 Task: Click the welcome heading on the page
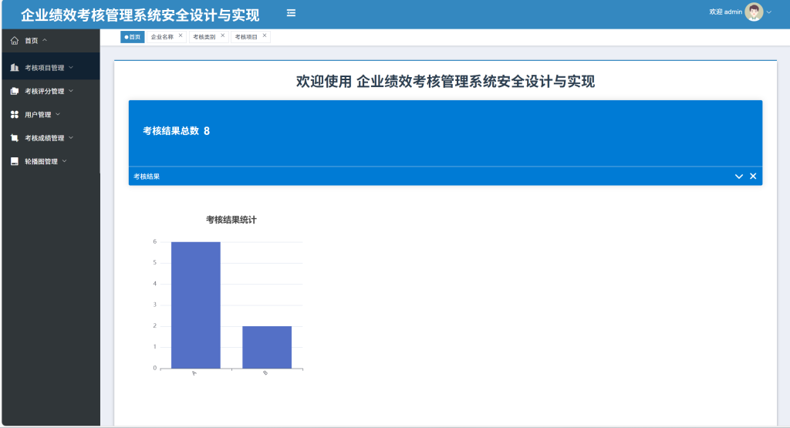(445, 82)
